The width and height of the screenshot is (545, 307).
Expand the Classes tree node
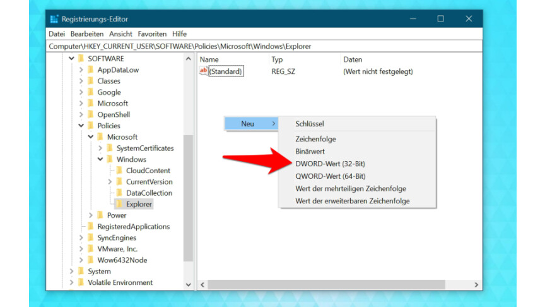[81, 81]
